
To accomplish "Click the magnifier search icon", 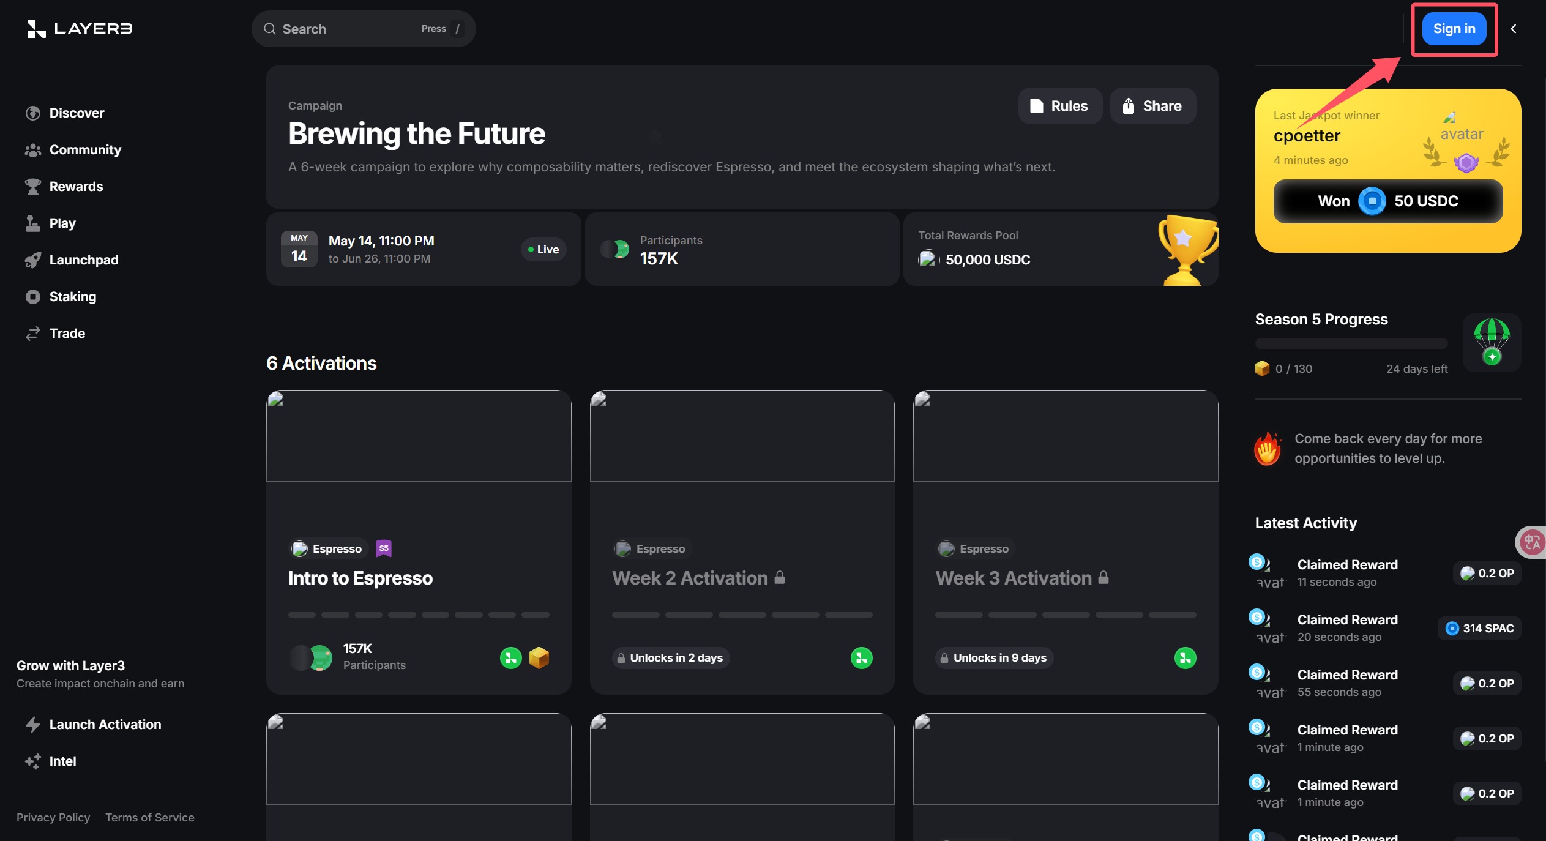I will tap(270, 29).
